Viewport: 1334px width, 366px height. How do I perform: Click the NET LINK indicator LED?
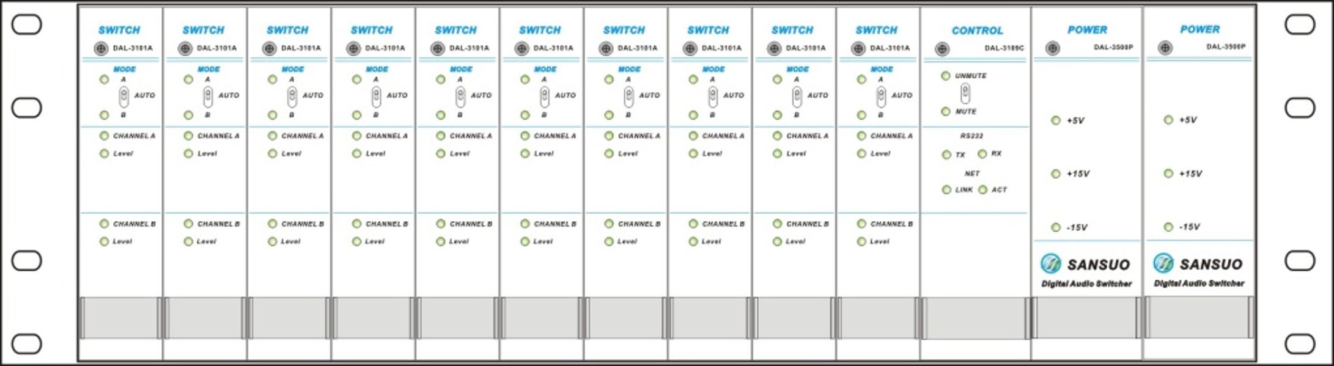pyautogui.click(x=946, y=190)
